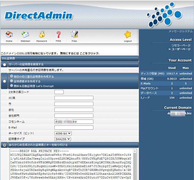Open the Files documents icon

pos(74,34)
